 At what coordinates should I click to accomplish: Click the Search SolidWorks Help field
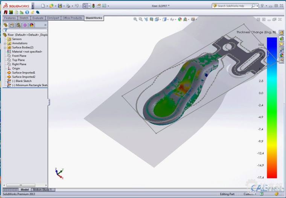(x=233, y=6)
